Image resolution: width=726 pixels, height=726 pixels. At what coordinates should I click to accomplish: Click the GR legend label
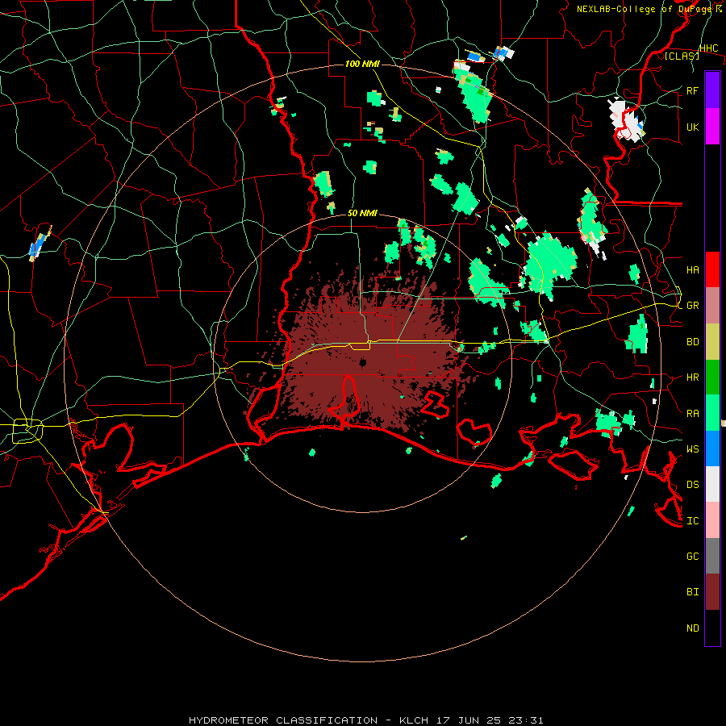692,306
